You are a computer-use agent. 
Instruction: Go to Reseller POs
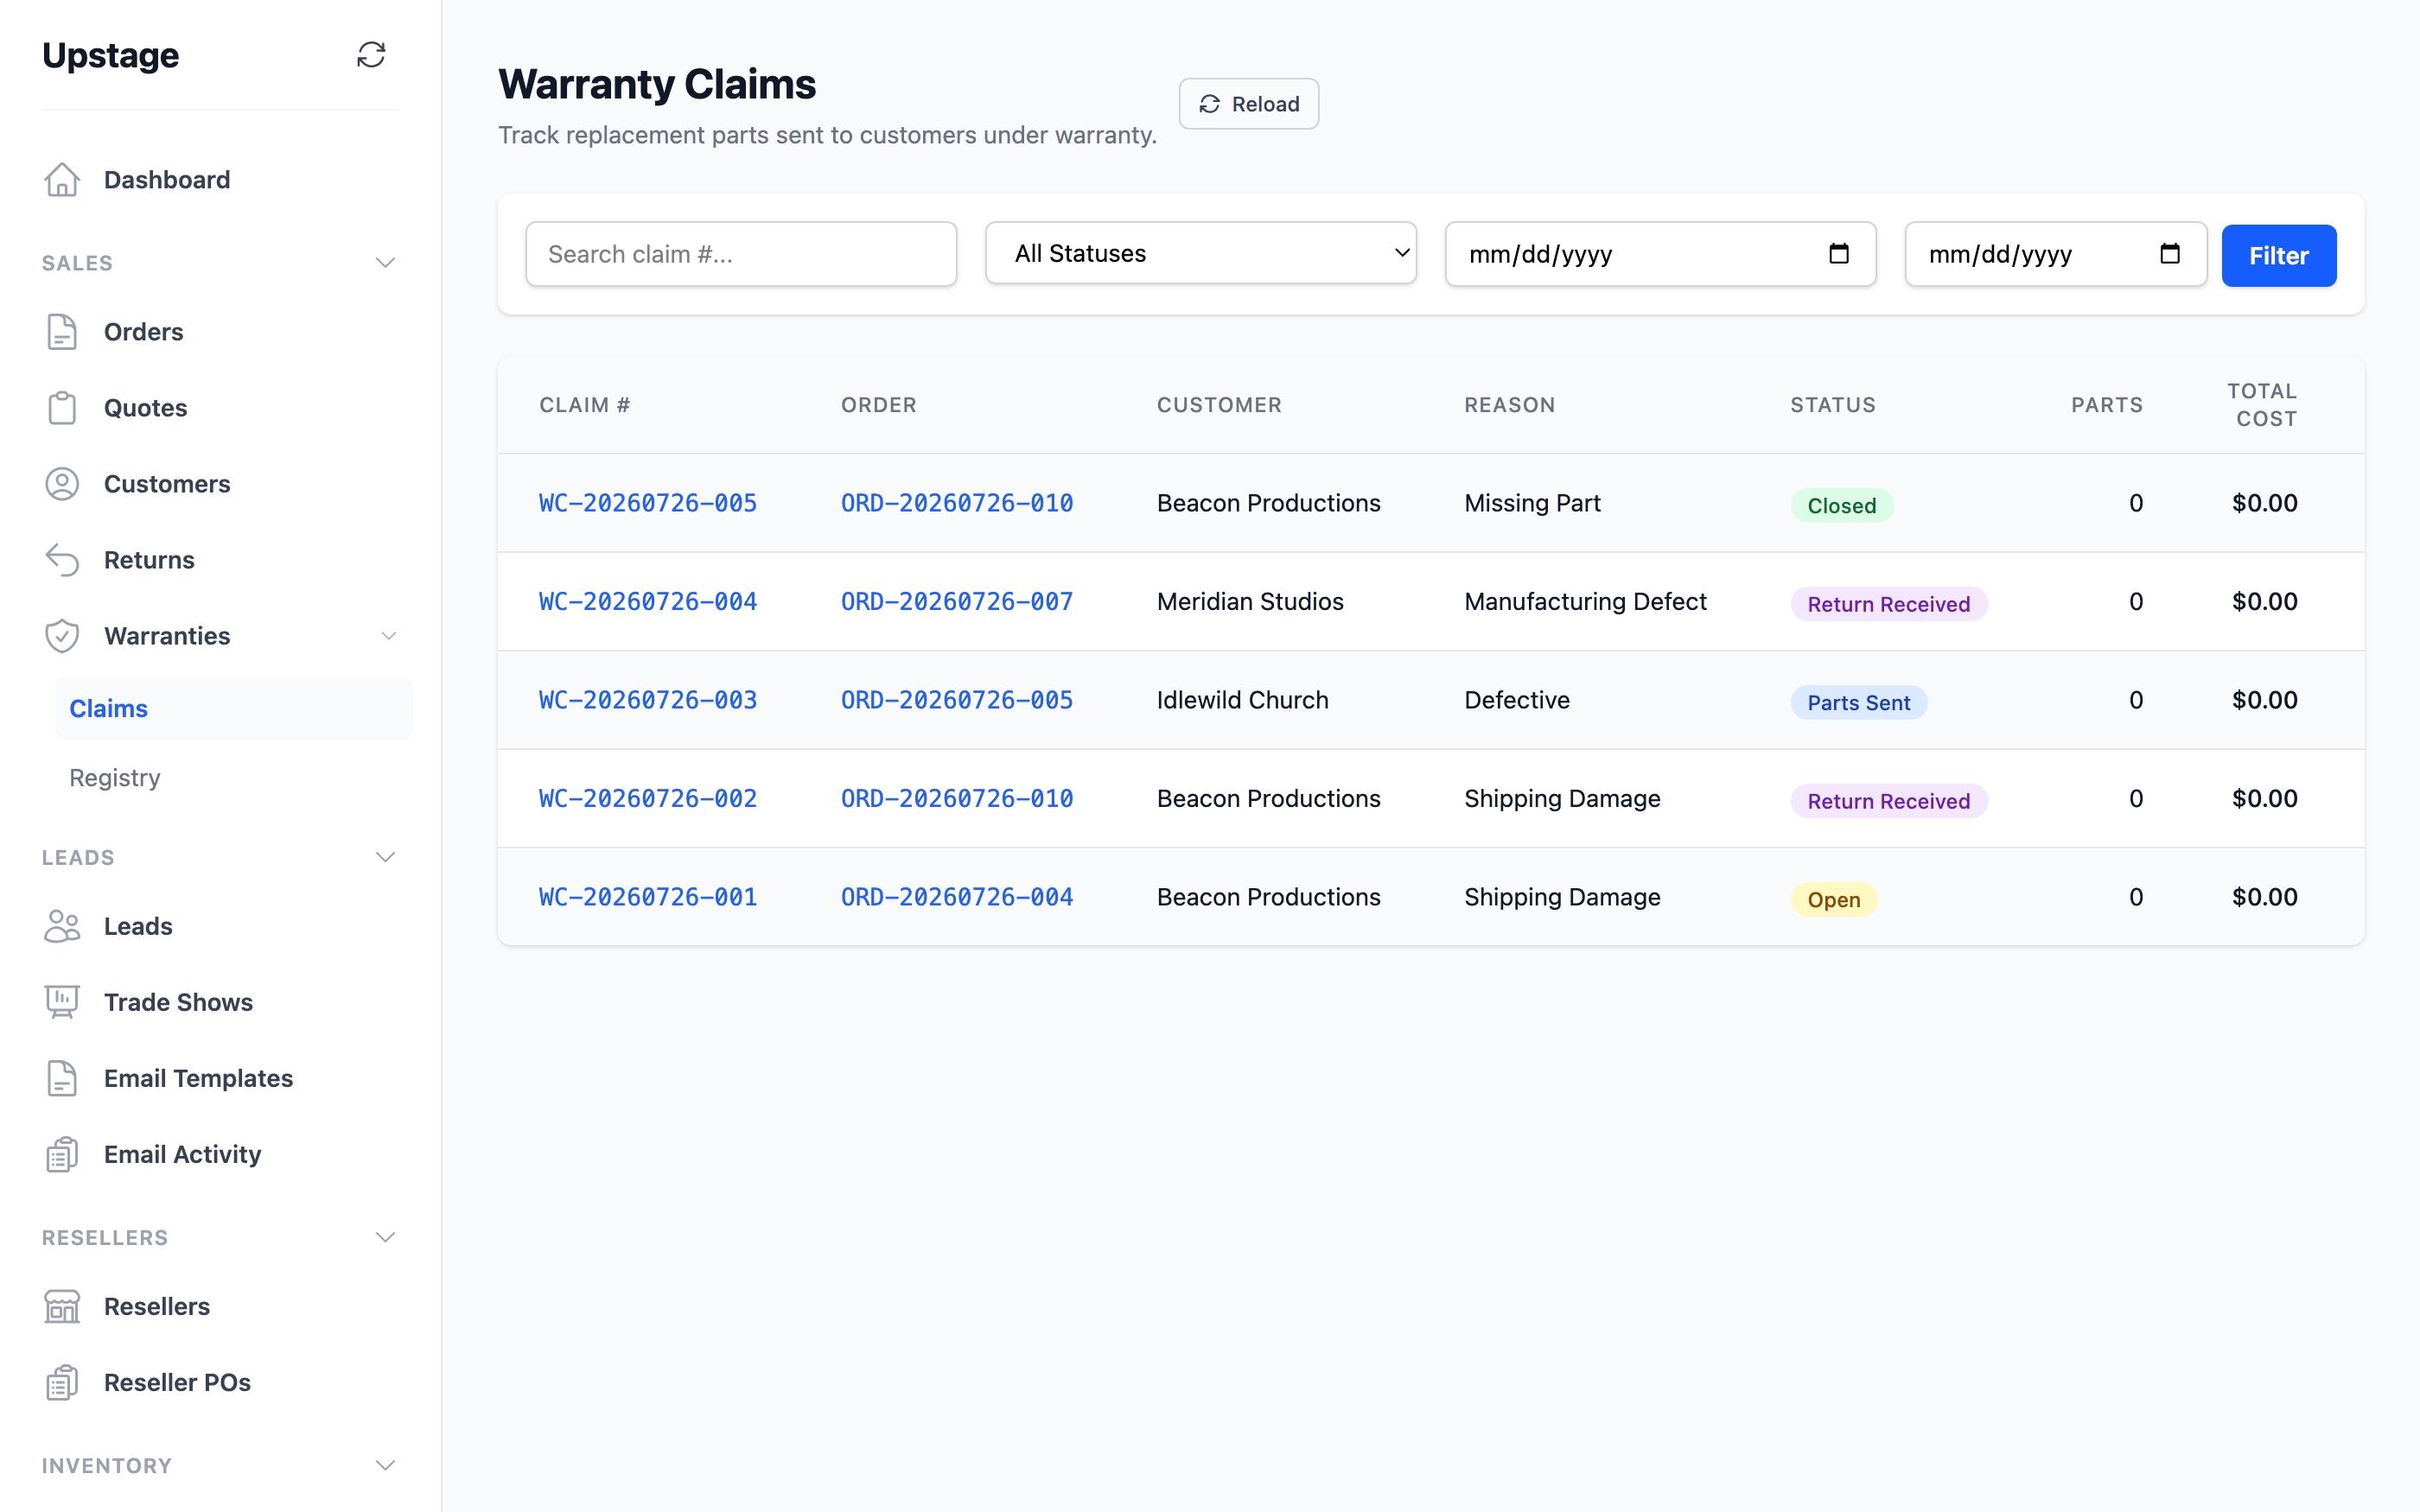click(177, 1382)
